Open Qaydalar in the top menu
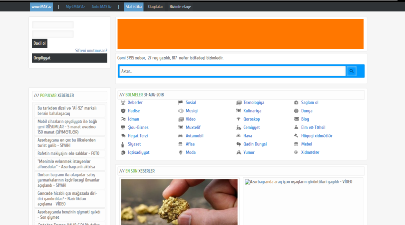Viewport: 405px width, 225px height. coord(155,7)
